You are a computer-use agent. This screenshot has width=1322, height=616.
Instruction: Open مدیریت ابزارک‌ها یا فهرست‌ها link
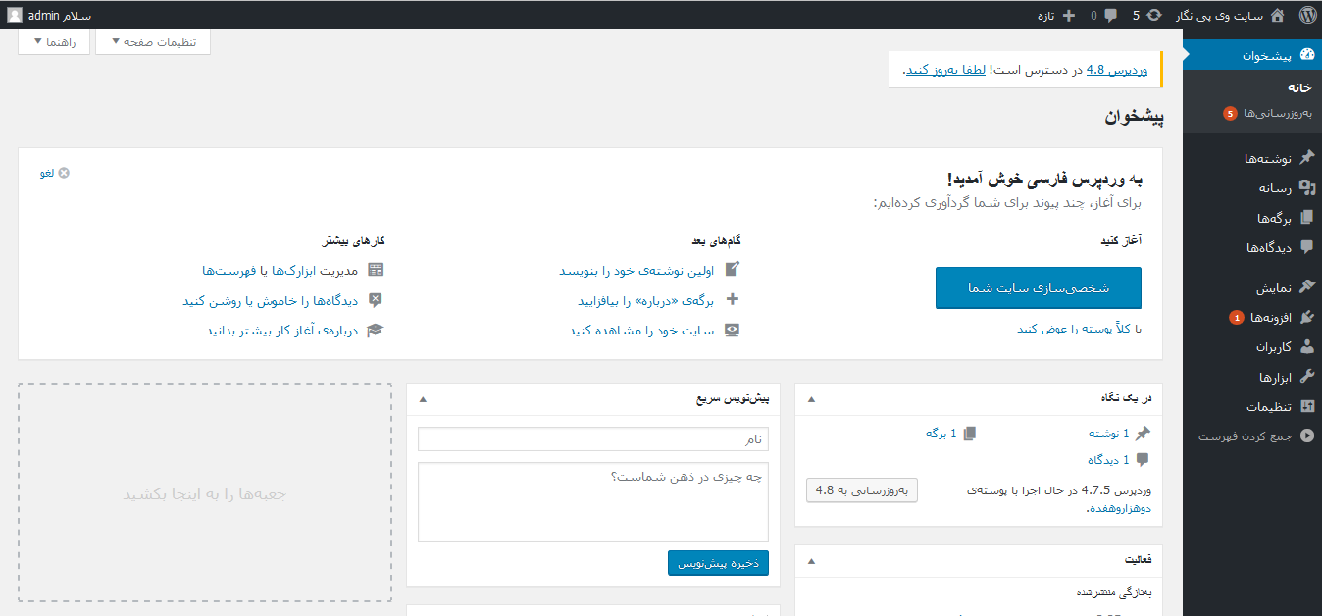[x=280, y=270]
